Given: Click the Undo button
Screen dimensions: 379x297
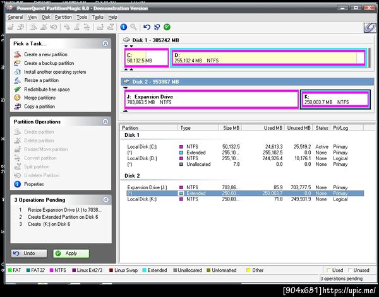Looking at the screenshot, I should pyautogui.click(x=29, y=253).
